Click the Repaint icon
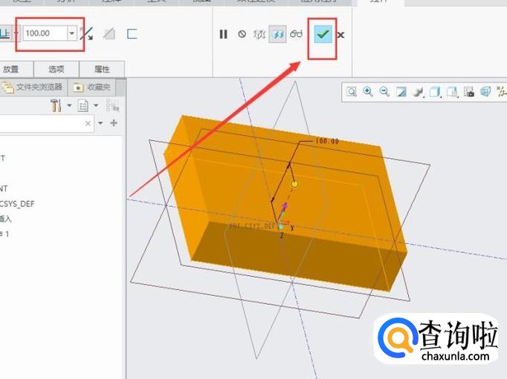This screenshot has width=507, height=379. 401,92
